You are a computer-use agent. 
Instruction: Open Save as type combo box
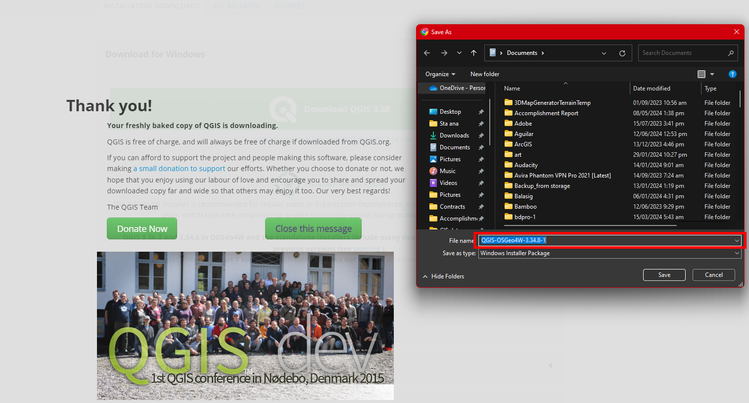(609, 253)
